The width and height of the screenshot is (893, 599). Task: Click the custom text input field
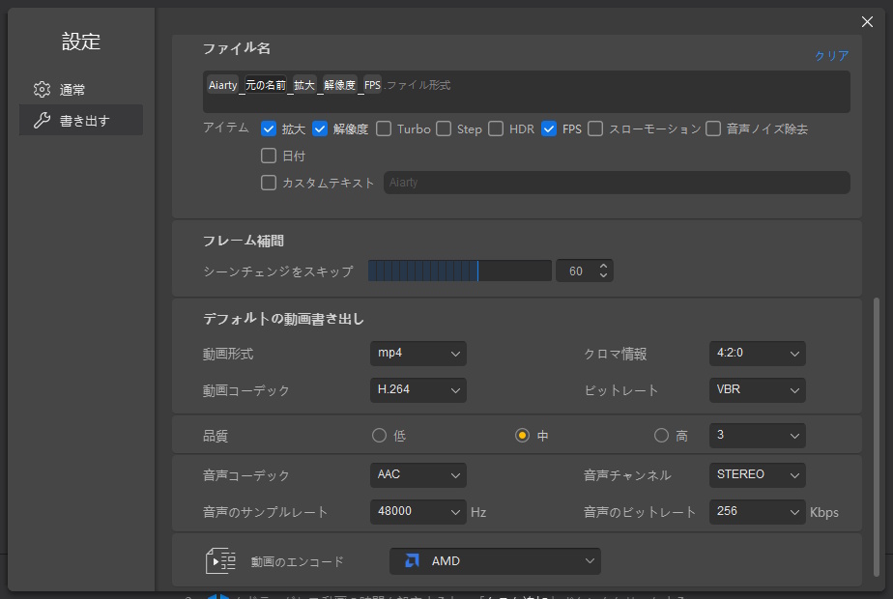point(617,183)
